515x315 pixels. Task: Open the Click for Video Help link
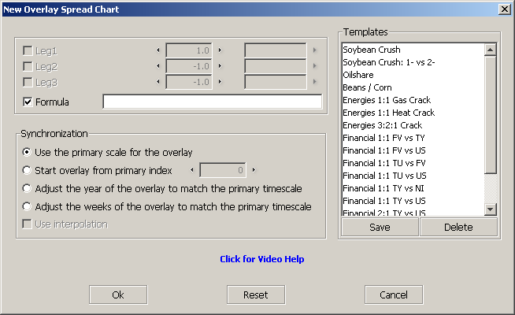click(x=262, y=259)
